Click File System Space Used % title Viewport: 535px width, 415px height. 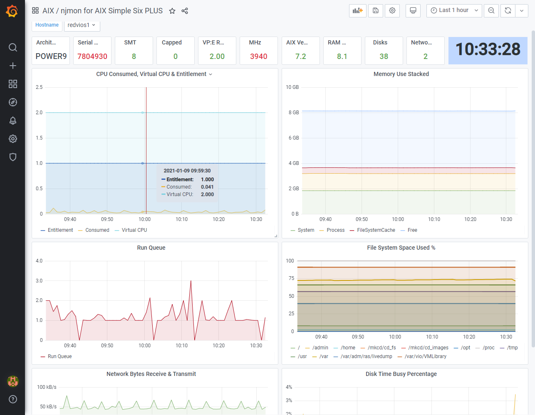pyautogui.click(x=401, y=248)
